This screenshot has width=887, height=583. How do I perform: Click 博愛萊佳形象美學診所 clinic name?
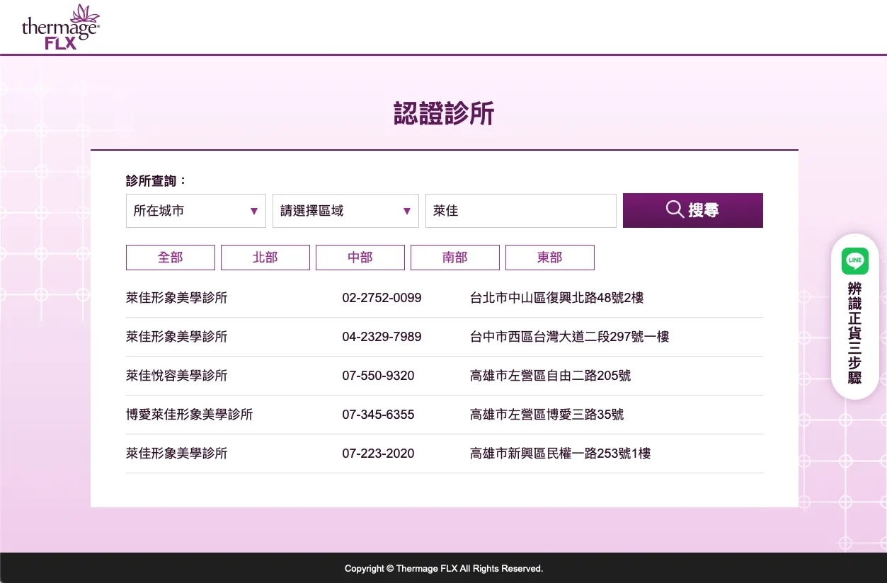pyautogui.click(x=189, y=415)
